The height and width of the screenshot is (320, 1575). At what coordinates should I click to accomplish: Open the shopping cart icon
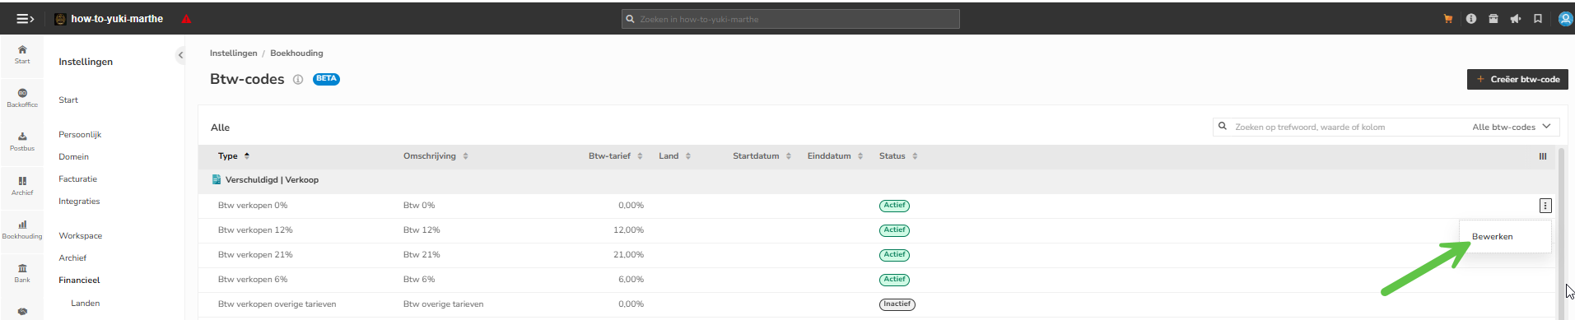tap(1448, 19)
